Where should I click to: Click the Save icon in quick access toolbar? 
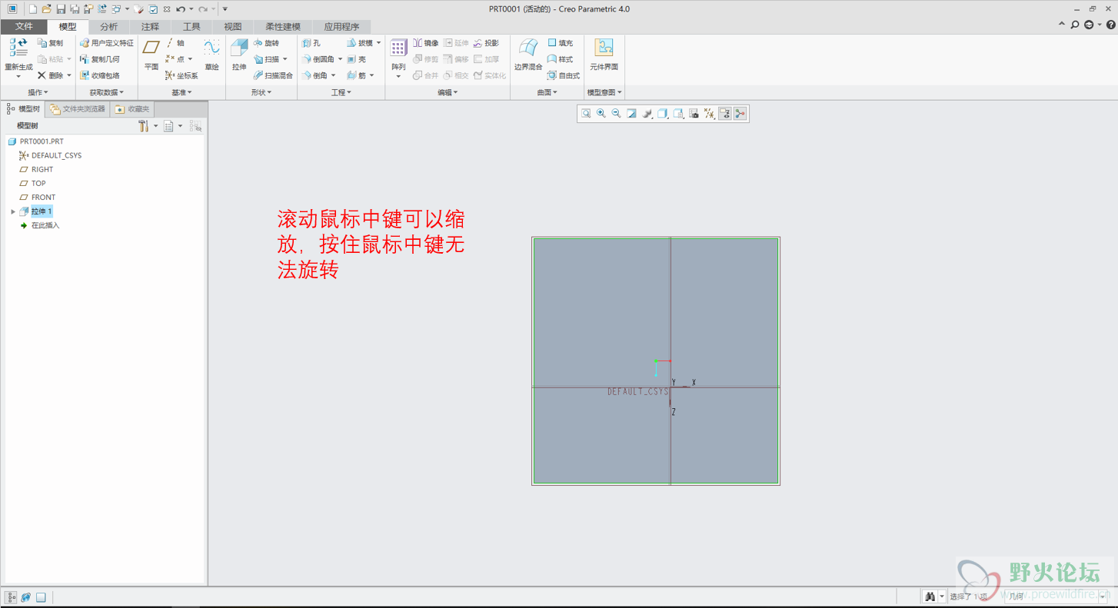61,9
